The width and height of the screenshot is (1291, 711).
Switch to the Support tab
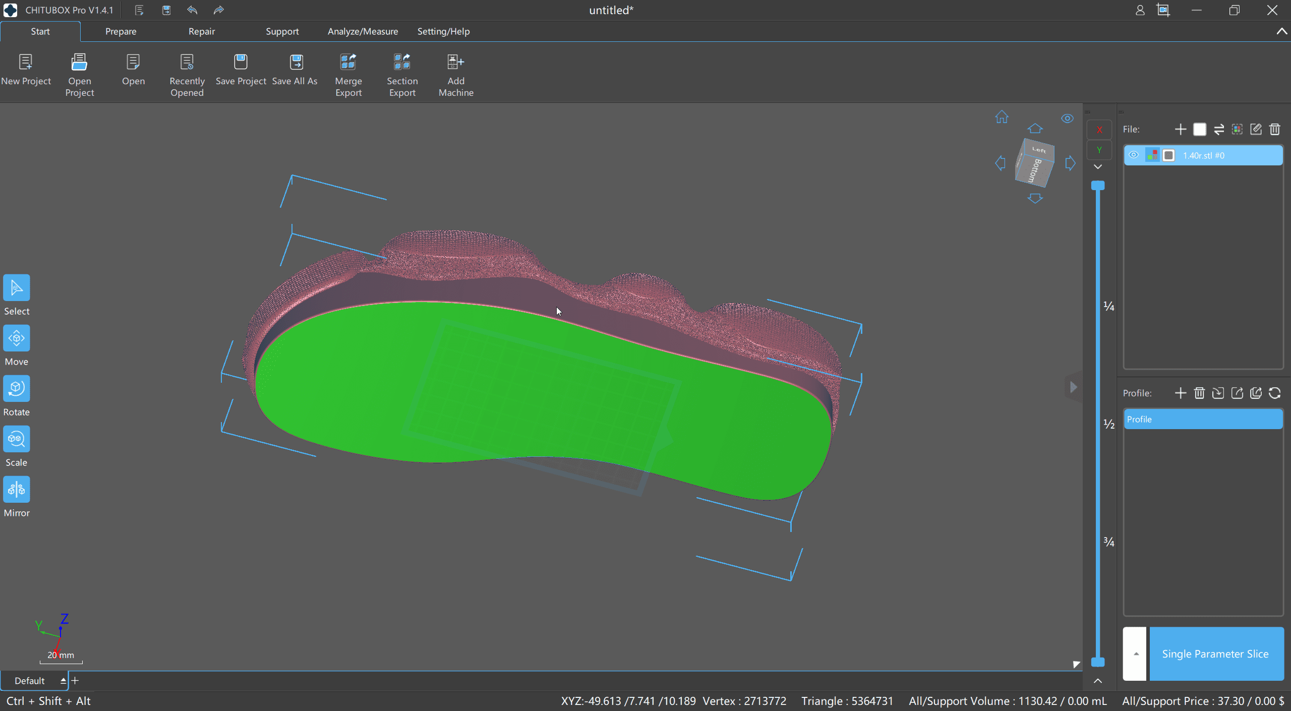click(x=282, y=31)
